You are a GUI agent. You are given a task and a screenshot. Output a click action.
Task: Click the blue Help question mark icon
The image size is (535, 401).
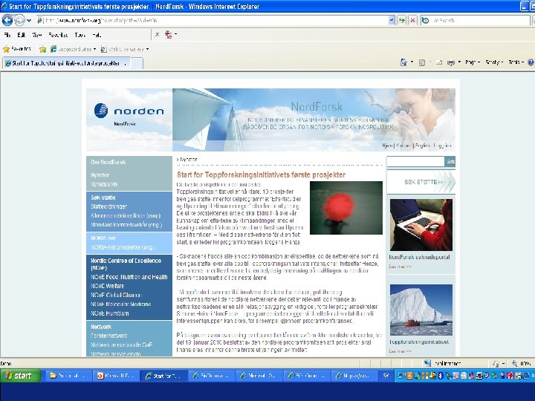[x=531, y=62]
